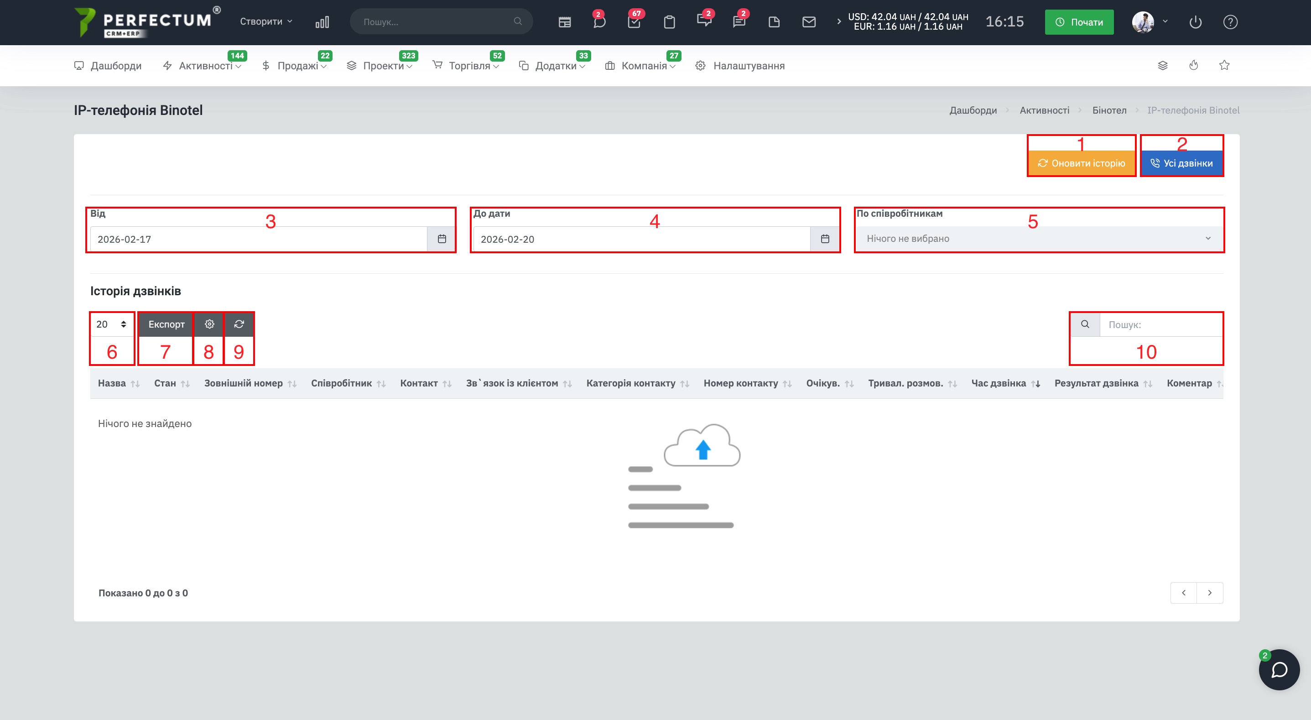
Task: Click the favorites star icon
Action: [x=1224, y=65]
